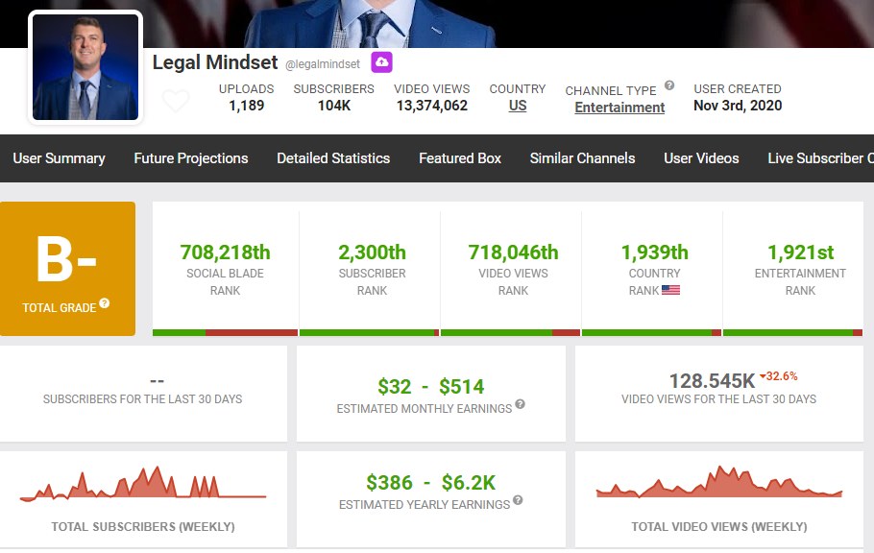Follow the Entertainment channel type link
The image size is (874, 553).
pos(619,108)
